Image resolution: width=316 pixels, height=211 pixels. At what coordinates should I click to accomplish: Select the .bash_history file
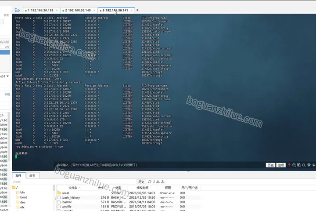(129, 197)
